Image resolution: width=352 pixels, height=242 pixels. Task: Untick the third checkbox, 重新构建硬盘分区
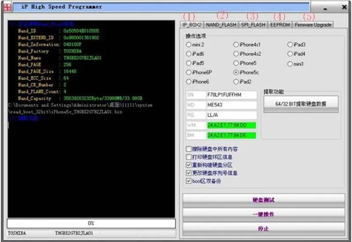pyautogui.click(x=189, y=165)
